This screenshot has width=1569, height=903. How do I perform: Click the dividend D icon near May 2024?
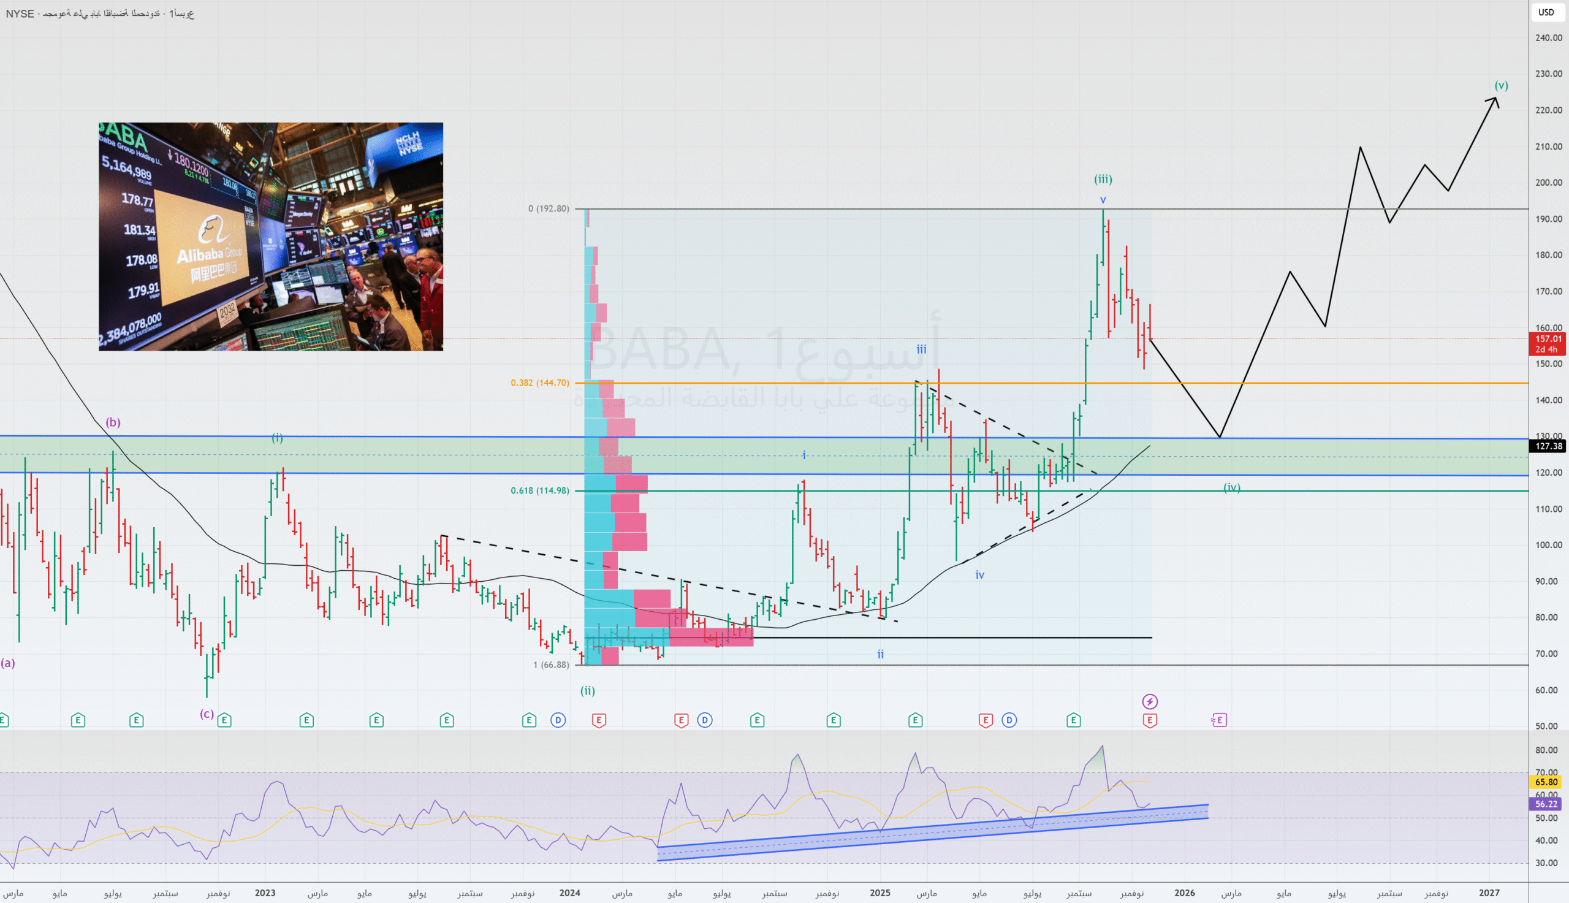(704, 720)
